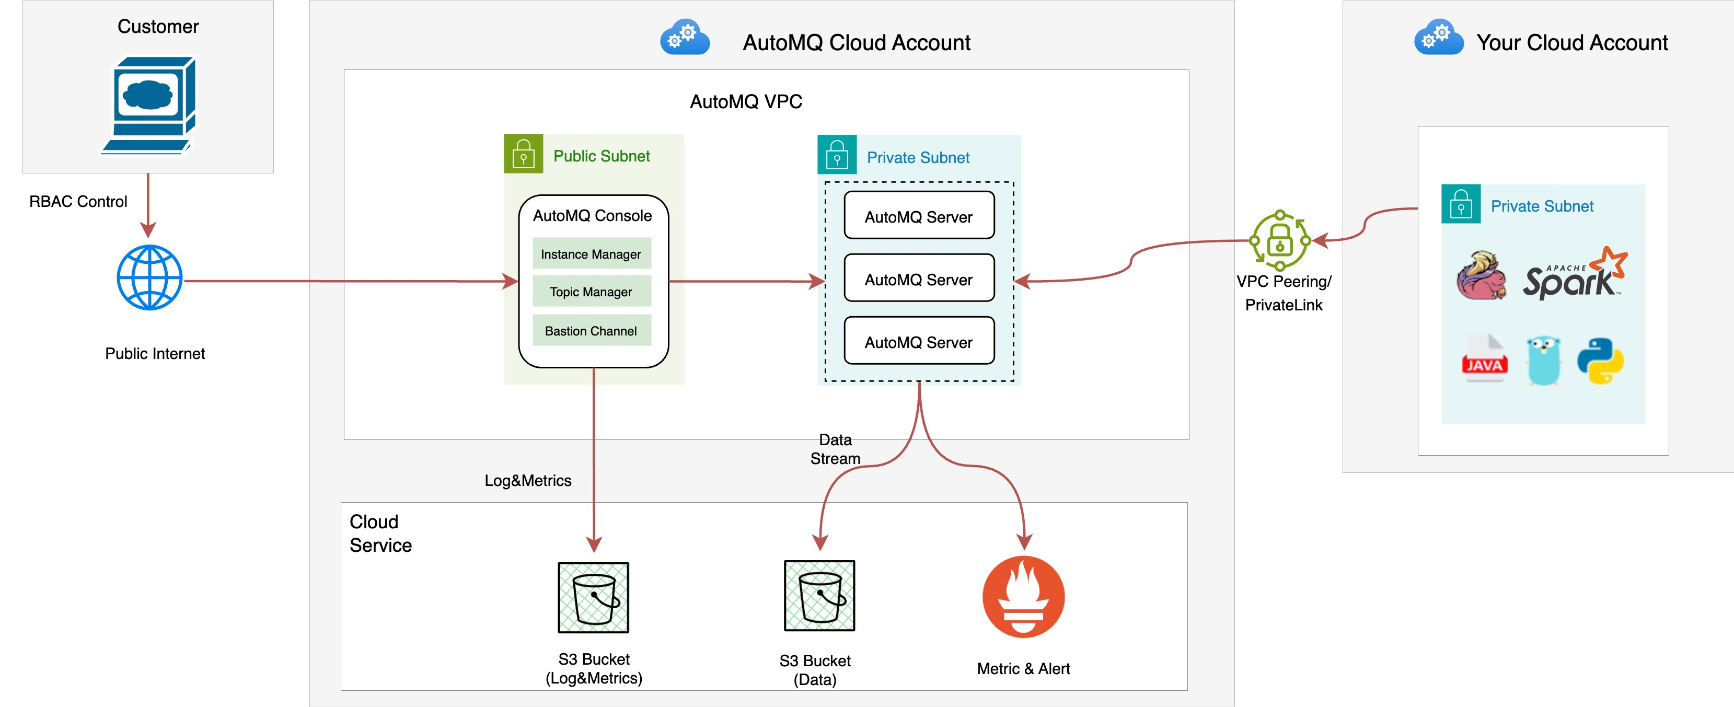Click the Instance Manager box

(591, 254)
